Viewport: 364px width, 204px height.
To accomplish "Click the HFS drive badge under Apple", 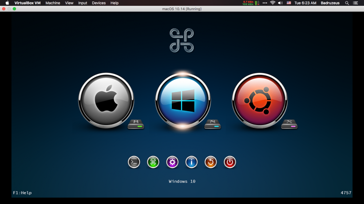I will tap(136, 124).
